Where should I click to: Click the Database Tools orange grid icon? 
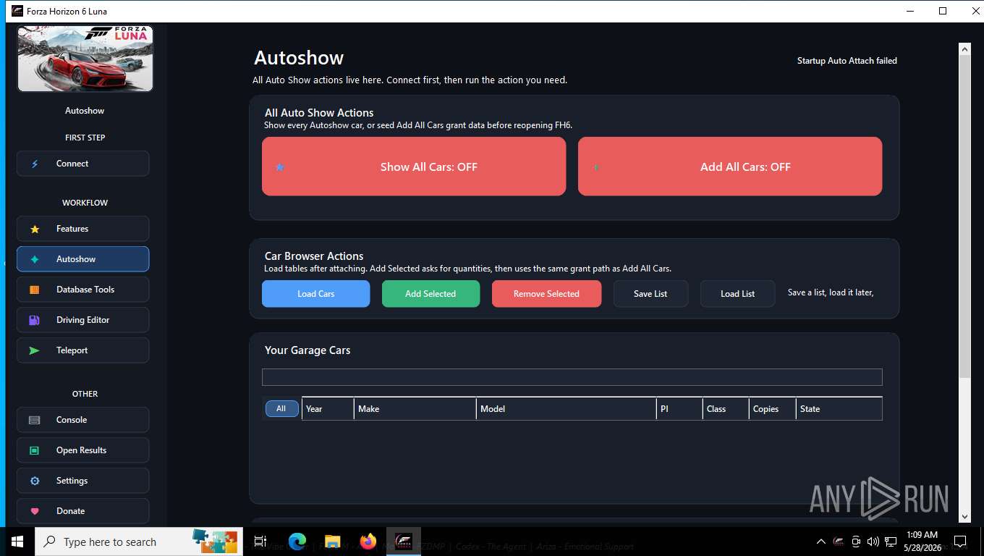[x=35, y=290]
